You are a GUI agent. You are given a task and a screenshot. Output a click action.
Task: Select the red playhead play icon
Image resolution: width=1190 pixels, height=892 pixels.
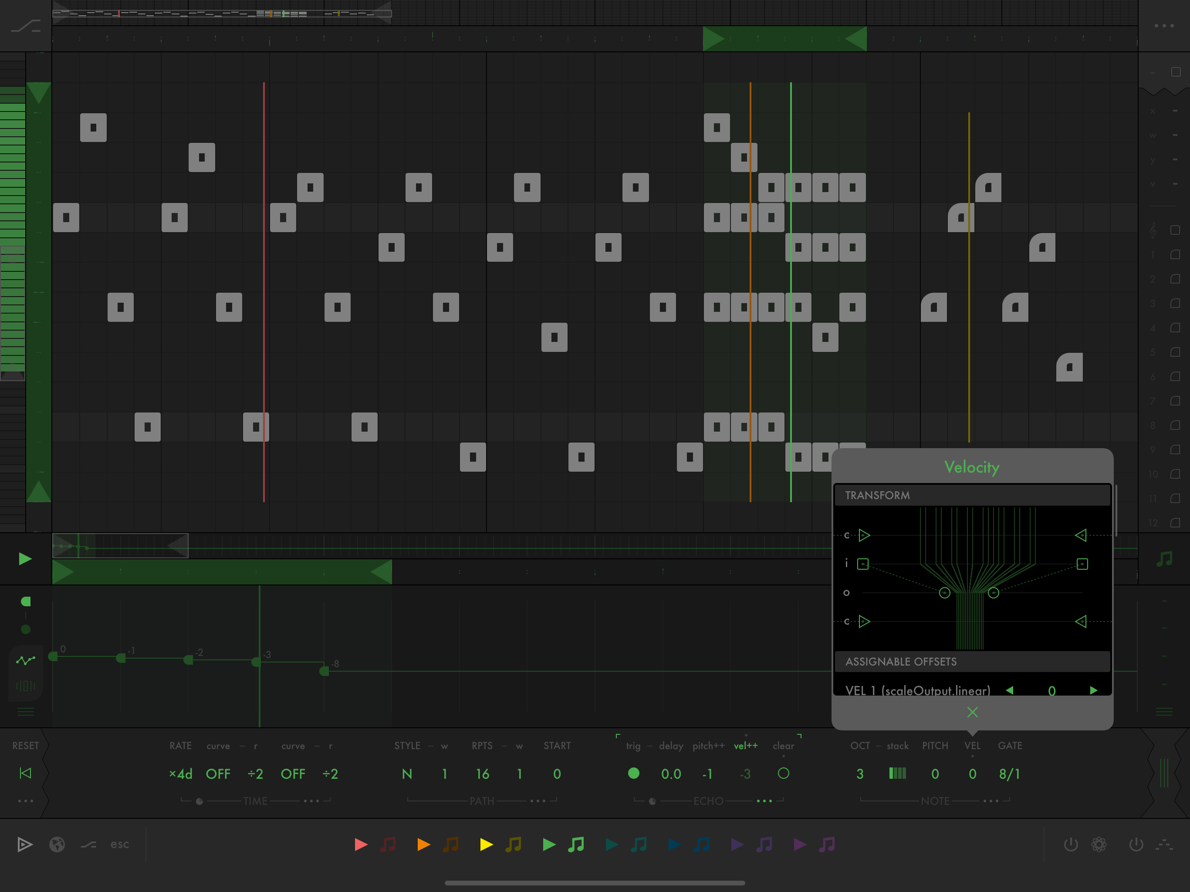361,845
